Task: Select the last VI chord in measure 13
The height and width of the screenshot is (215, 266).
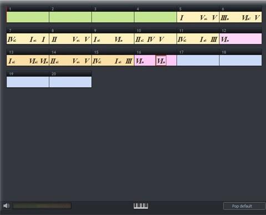Action: pos(44,61)
